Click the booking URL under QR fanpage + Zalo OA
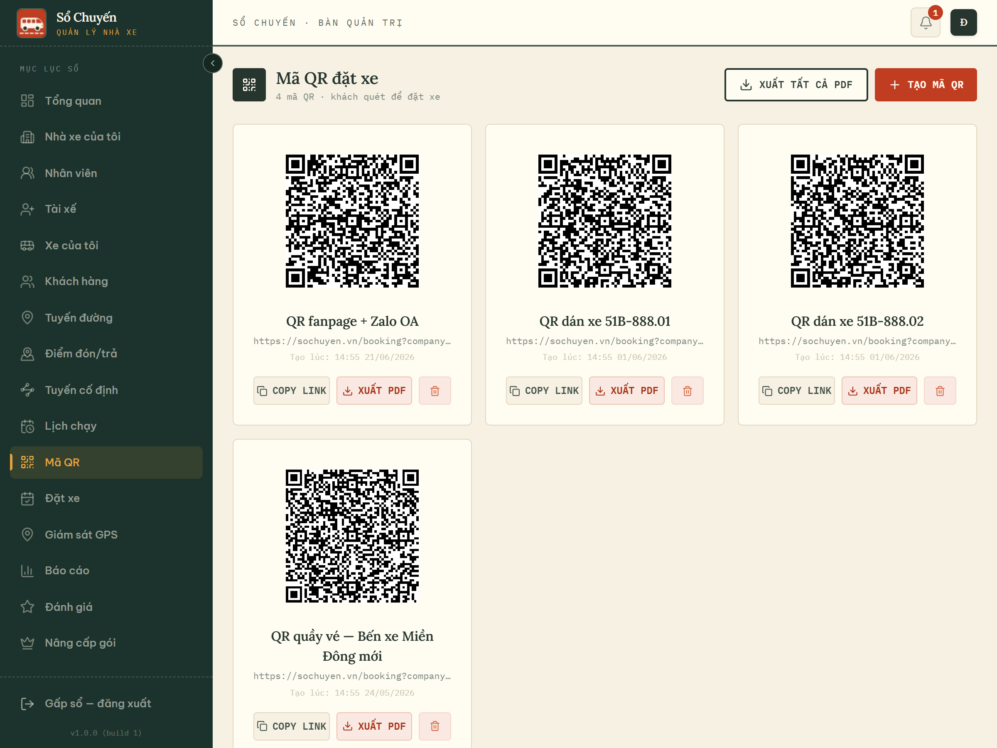This screenshot has height=748, width=997. [352, 341]
